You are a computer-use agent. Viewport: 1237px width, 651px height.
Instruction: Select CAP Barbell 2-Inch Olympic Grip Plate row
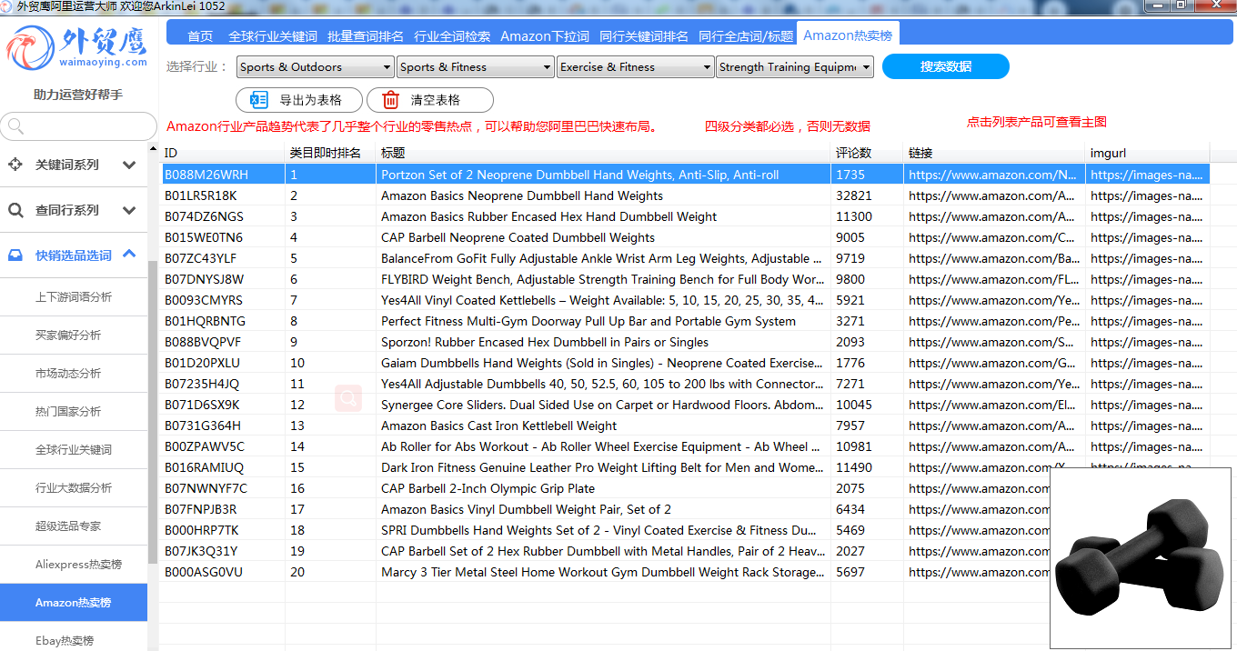point(685,488)
